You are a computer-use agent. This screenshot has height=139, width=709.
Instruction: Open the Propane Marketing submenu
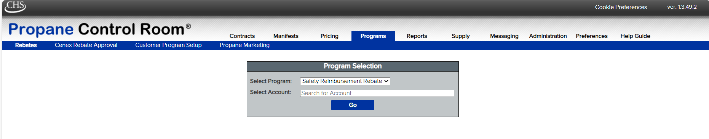(244, 45)
